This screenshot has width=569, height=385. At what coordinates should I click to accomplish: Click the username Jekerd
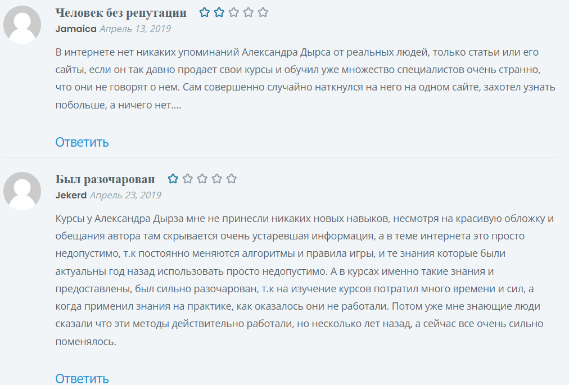(x=71, y=195)
